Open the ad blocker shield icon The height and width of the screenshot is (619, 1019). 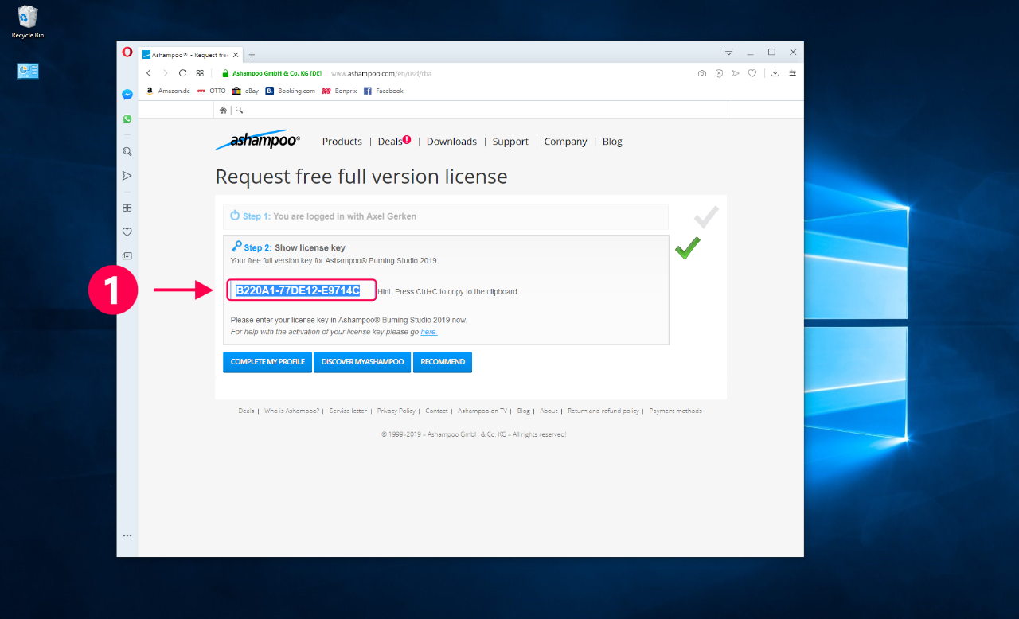[x=719, y=73]
